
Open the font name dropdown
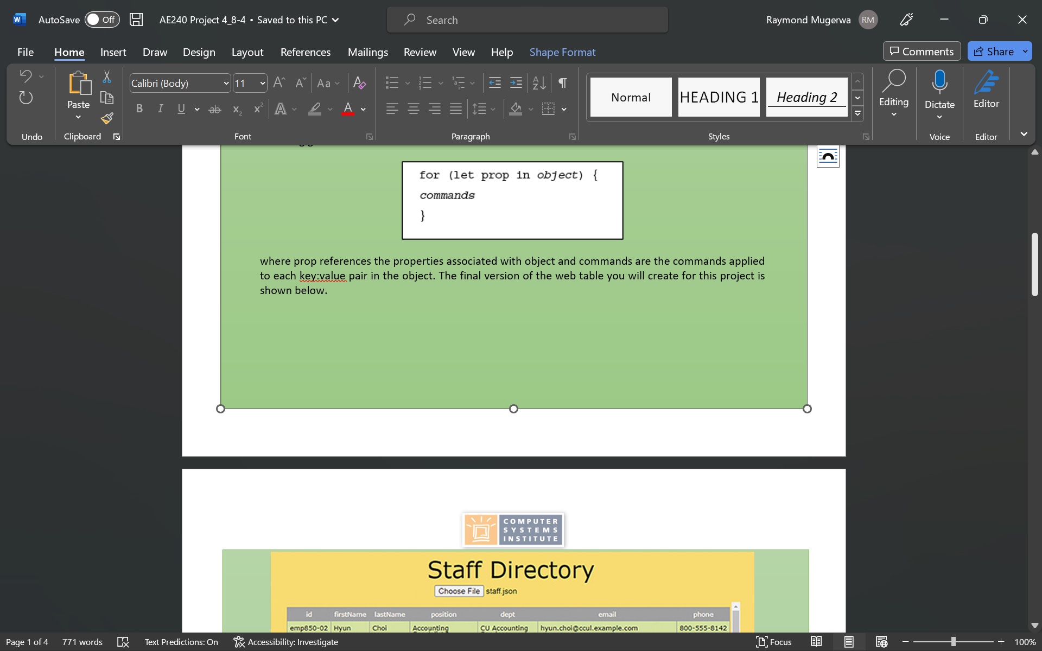[x=226, y=83]
